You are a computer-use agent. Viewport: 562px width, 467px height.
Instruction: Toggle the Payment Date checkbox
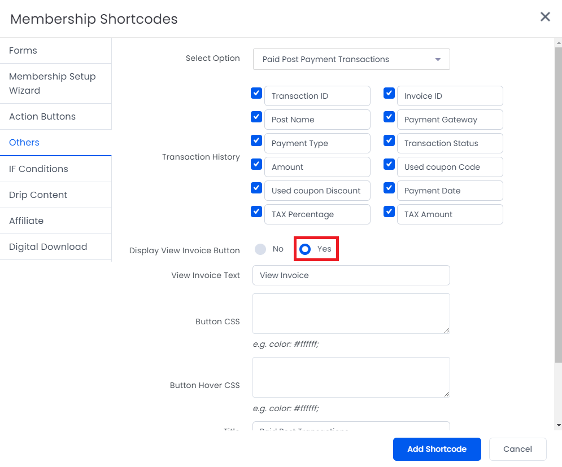click(x=389, y=188)
